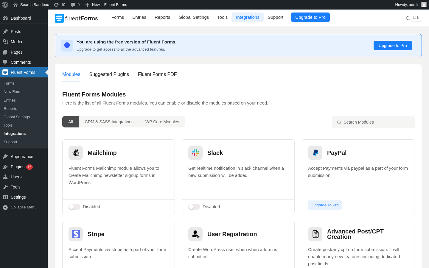This screenshot has width=429, height=268.
Task: Click the Posts pin icon
Action: 5,32
